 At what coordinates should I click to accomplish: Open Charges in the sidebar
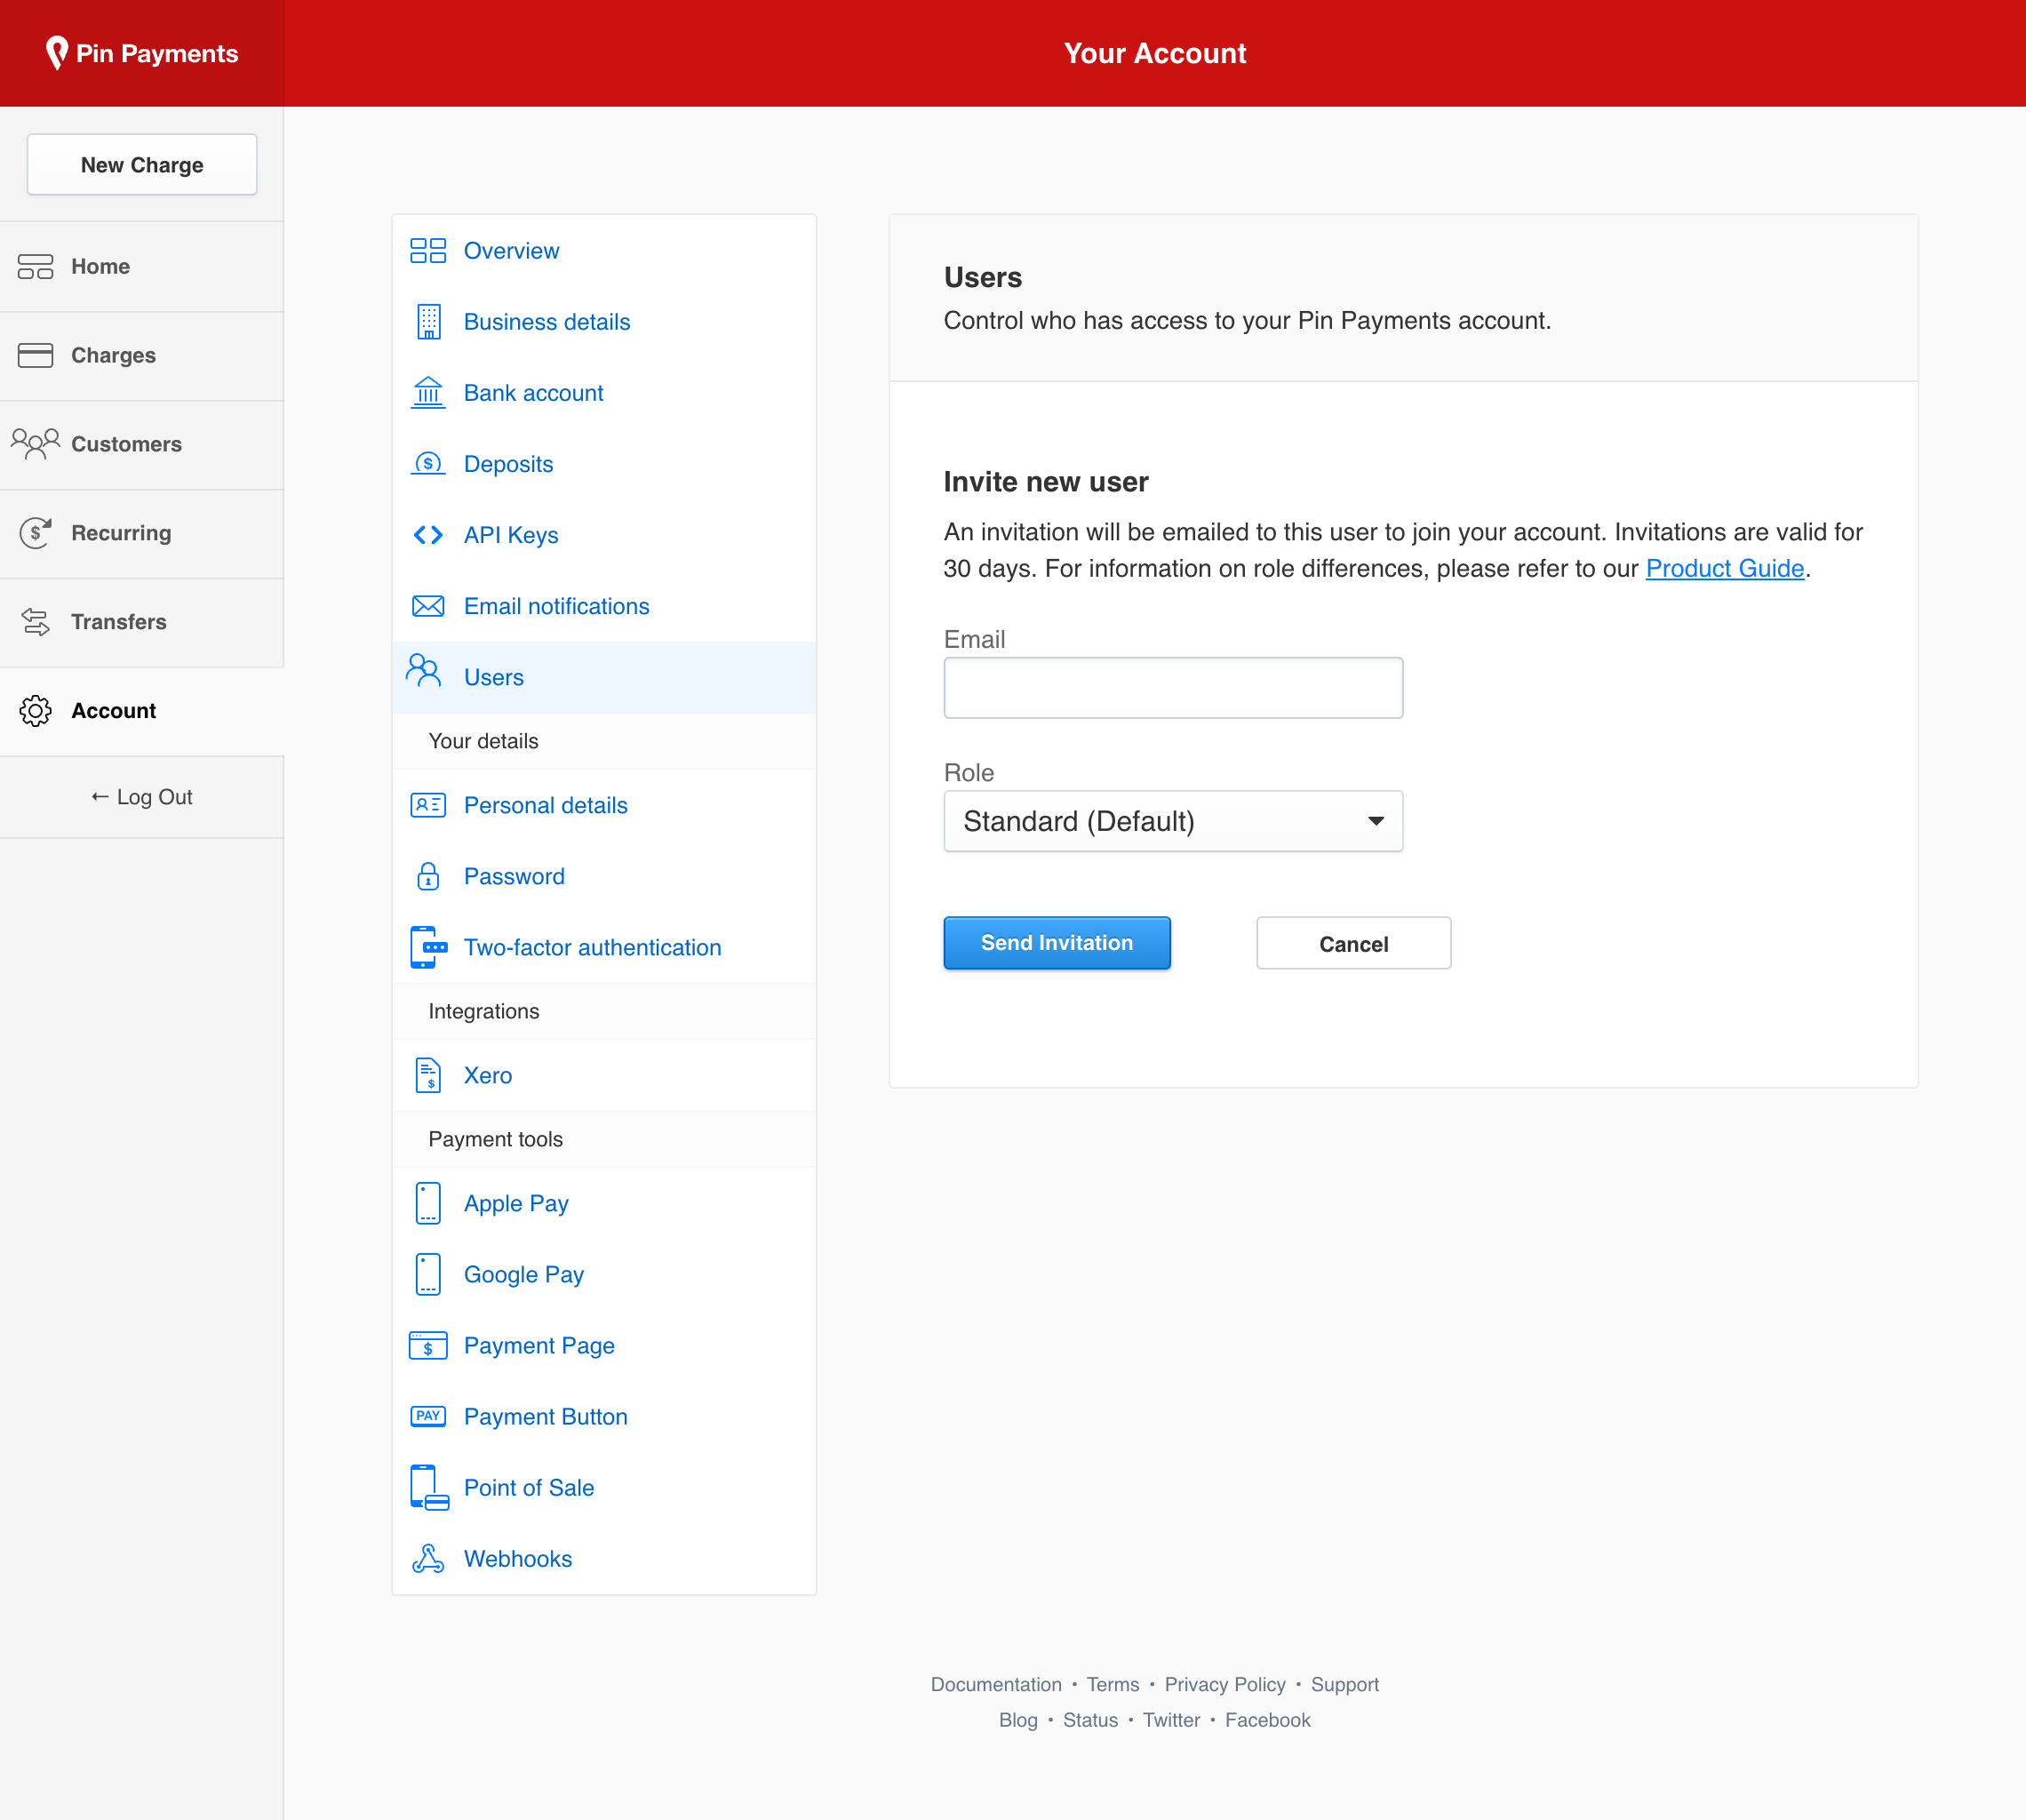pos(142,356)
